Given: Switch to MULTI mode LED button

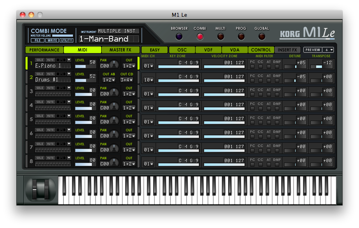Looking at the screenshot, I should (x=221, y=37).
